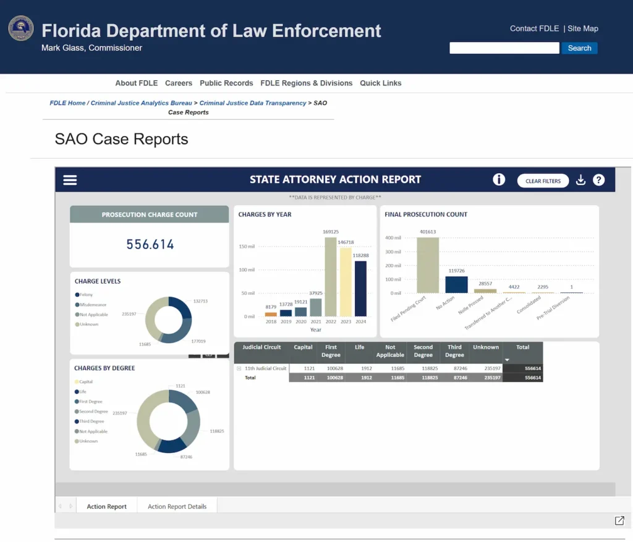Screen dimensions: 633x542
Task: Click the Nolle Prossed bar
Action: pos(485,291)
